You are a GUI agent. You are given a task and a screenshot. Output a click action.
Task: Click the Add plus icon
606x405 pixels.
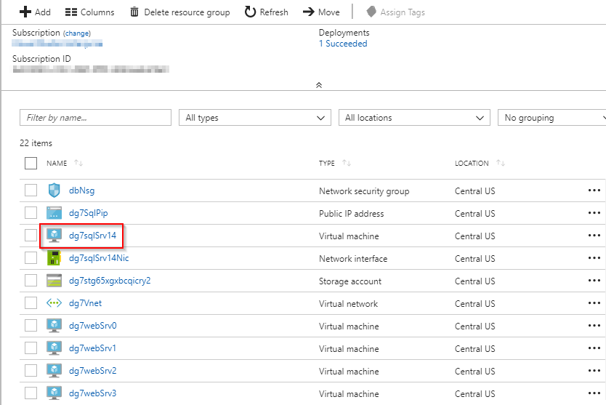click(x=25, y=12)
